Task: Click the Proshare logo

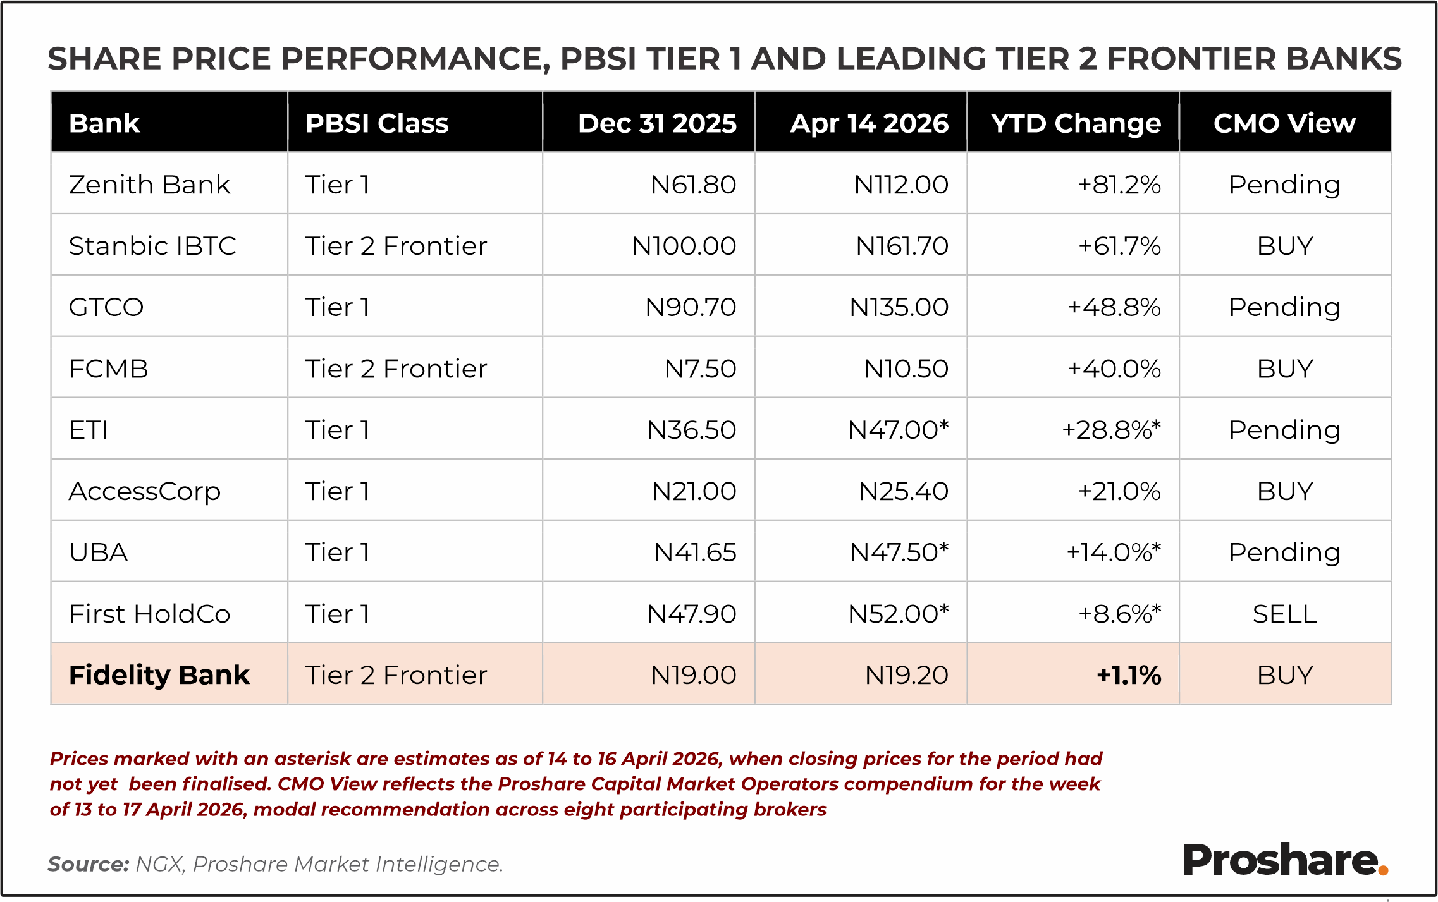Action: click(1284, 860)
